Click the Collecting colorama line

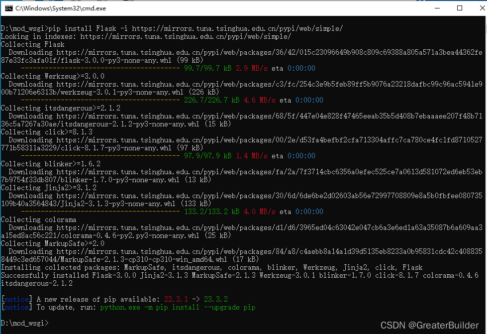[x=38, y=220]
